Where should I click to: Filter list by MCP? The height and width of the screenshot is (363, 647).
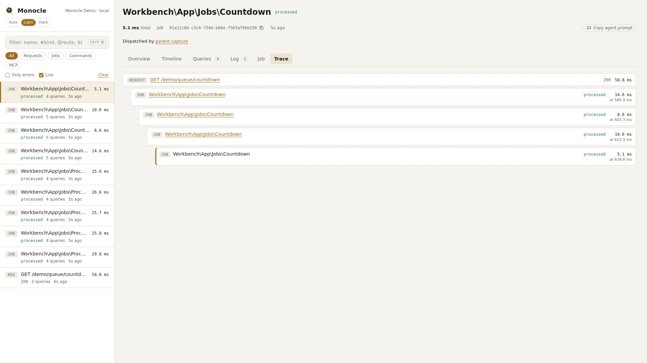click(13, 65)
